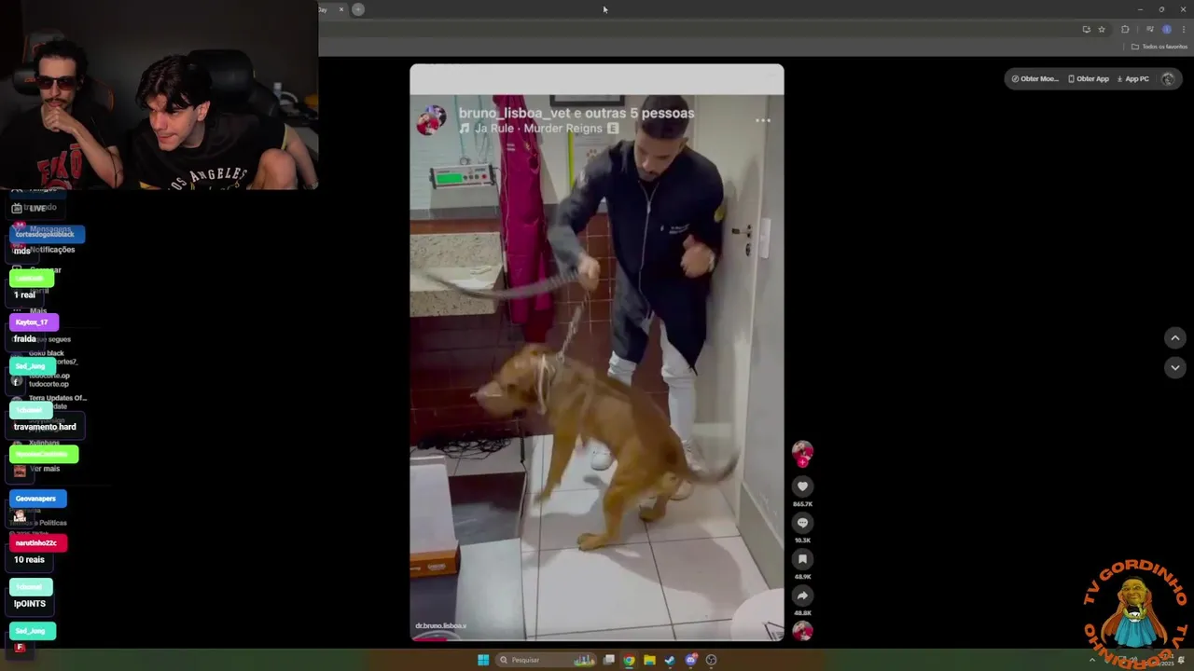1194x671 pixels.
Task: Click chat message '!pOINTS'
Action: coord(29,604)
